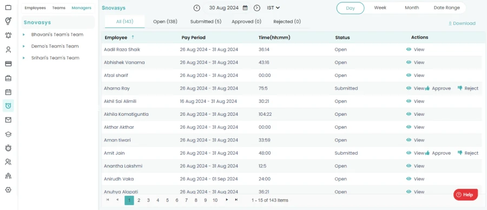Click the TV monitor icon atop sidebar
The image size is (487, 210).
click(8, 7)
